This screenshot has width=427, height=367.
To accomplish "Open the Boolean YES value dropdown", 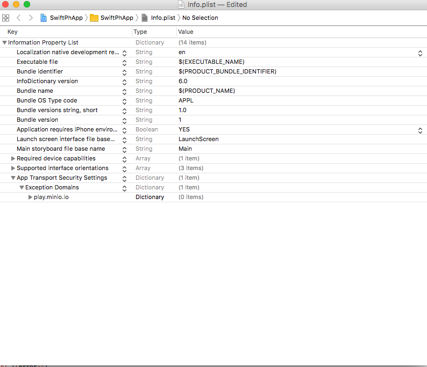I will point(420,130).
